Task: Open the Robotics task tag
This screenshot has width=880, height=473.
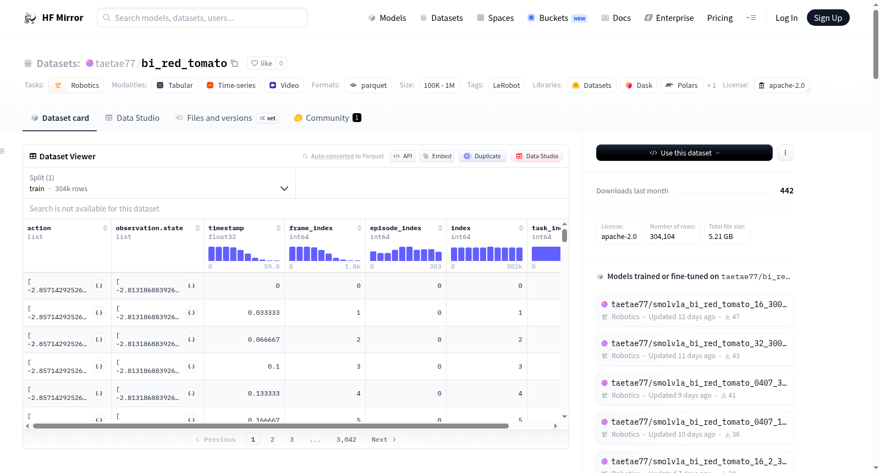Action: click(76, 85)
